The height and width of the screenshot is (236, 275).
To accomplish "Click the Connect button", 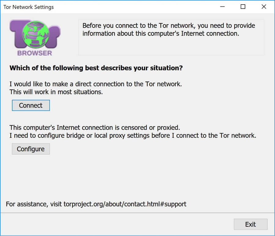I will (x=31, y=105).
